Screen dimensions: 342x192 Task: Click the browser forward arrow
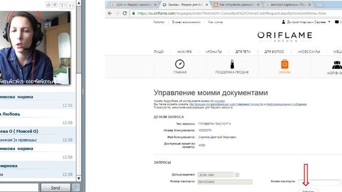[x=117, y=13]
